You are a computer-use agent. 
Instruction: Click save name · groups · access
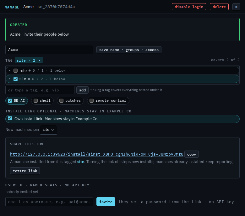point(129,50)
